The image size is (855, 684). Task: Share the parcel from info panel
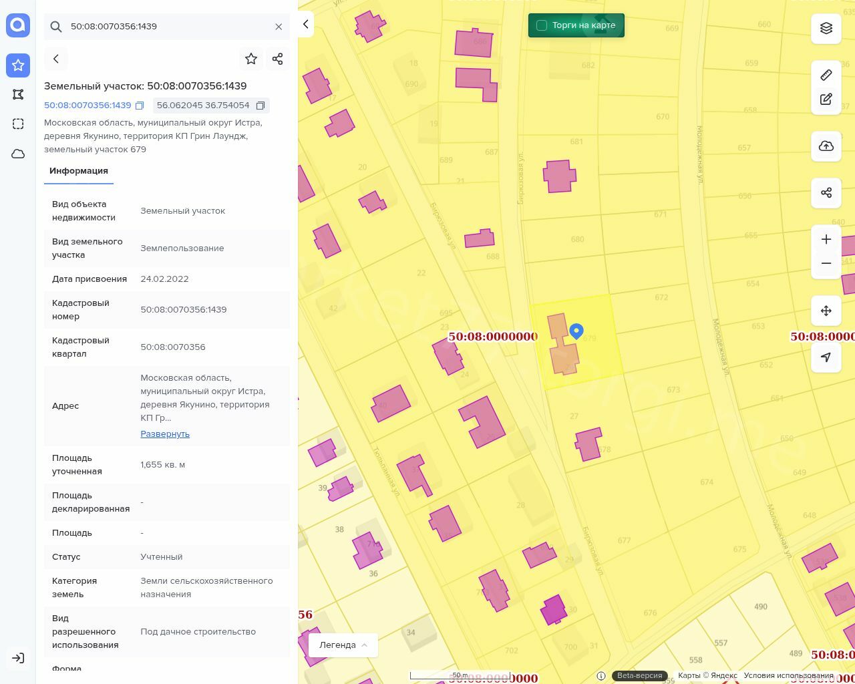tap(278, 59)
